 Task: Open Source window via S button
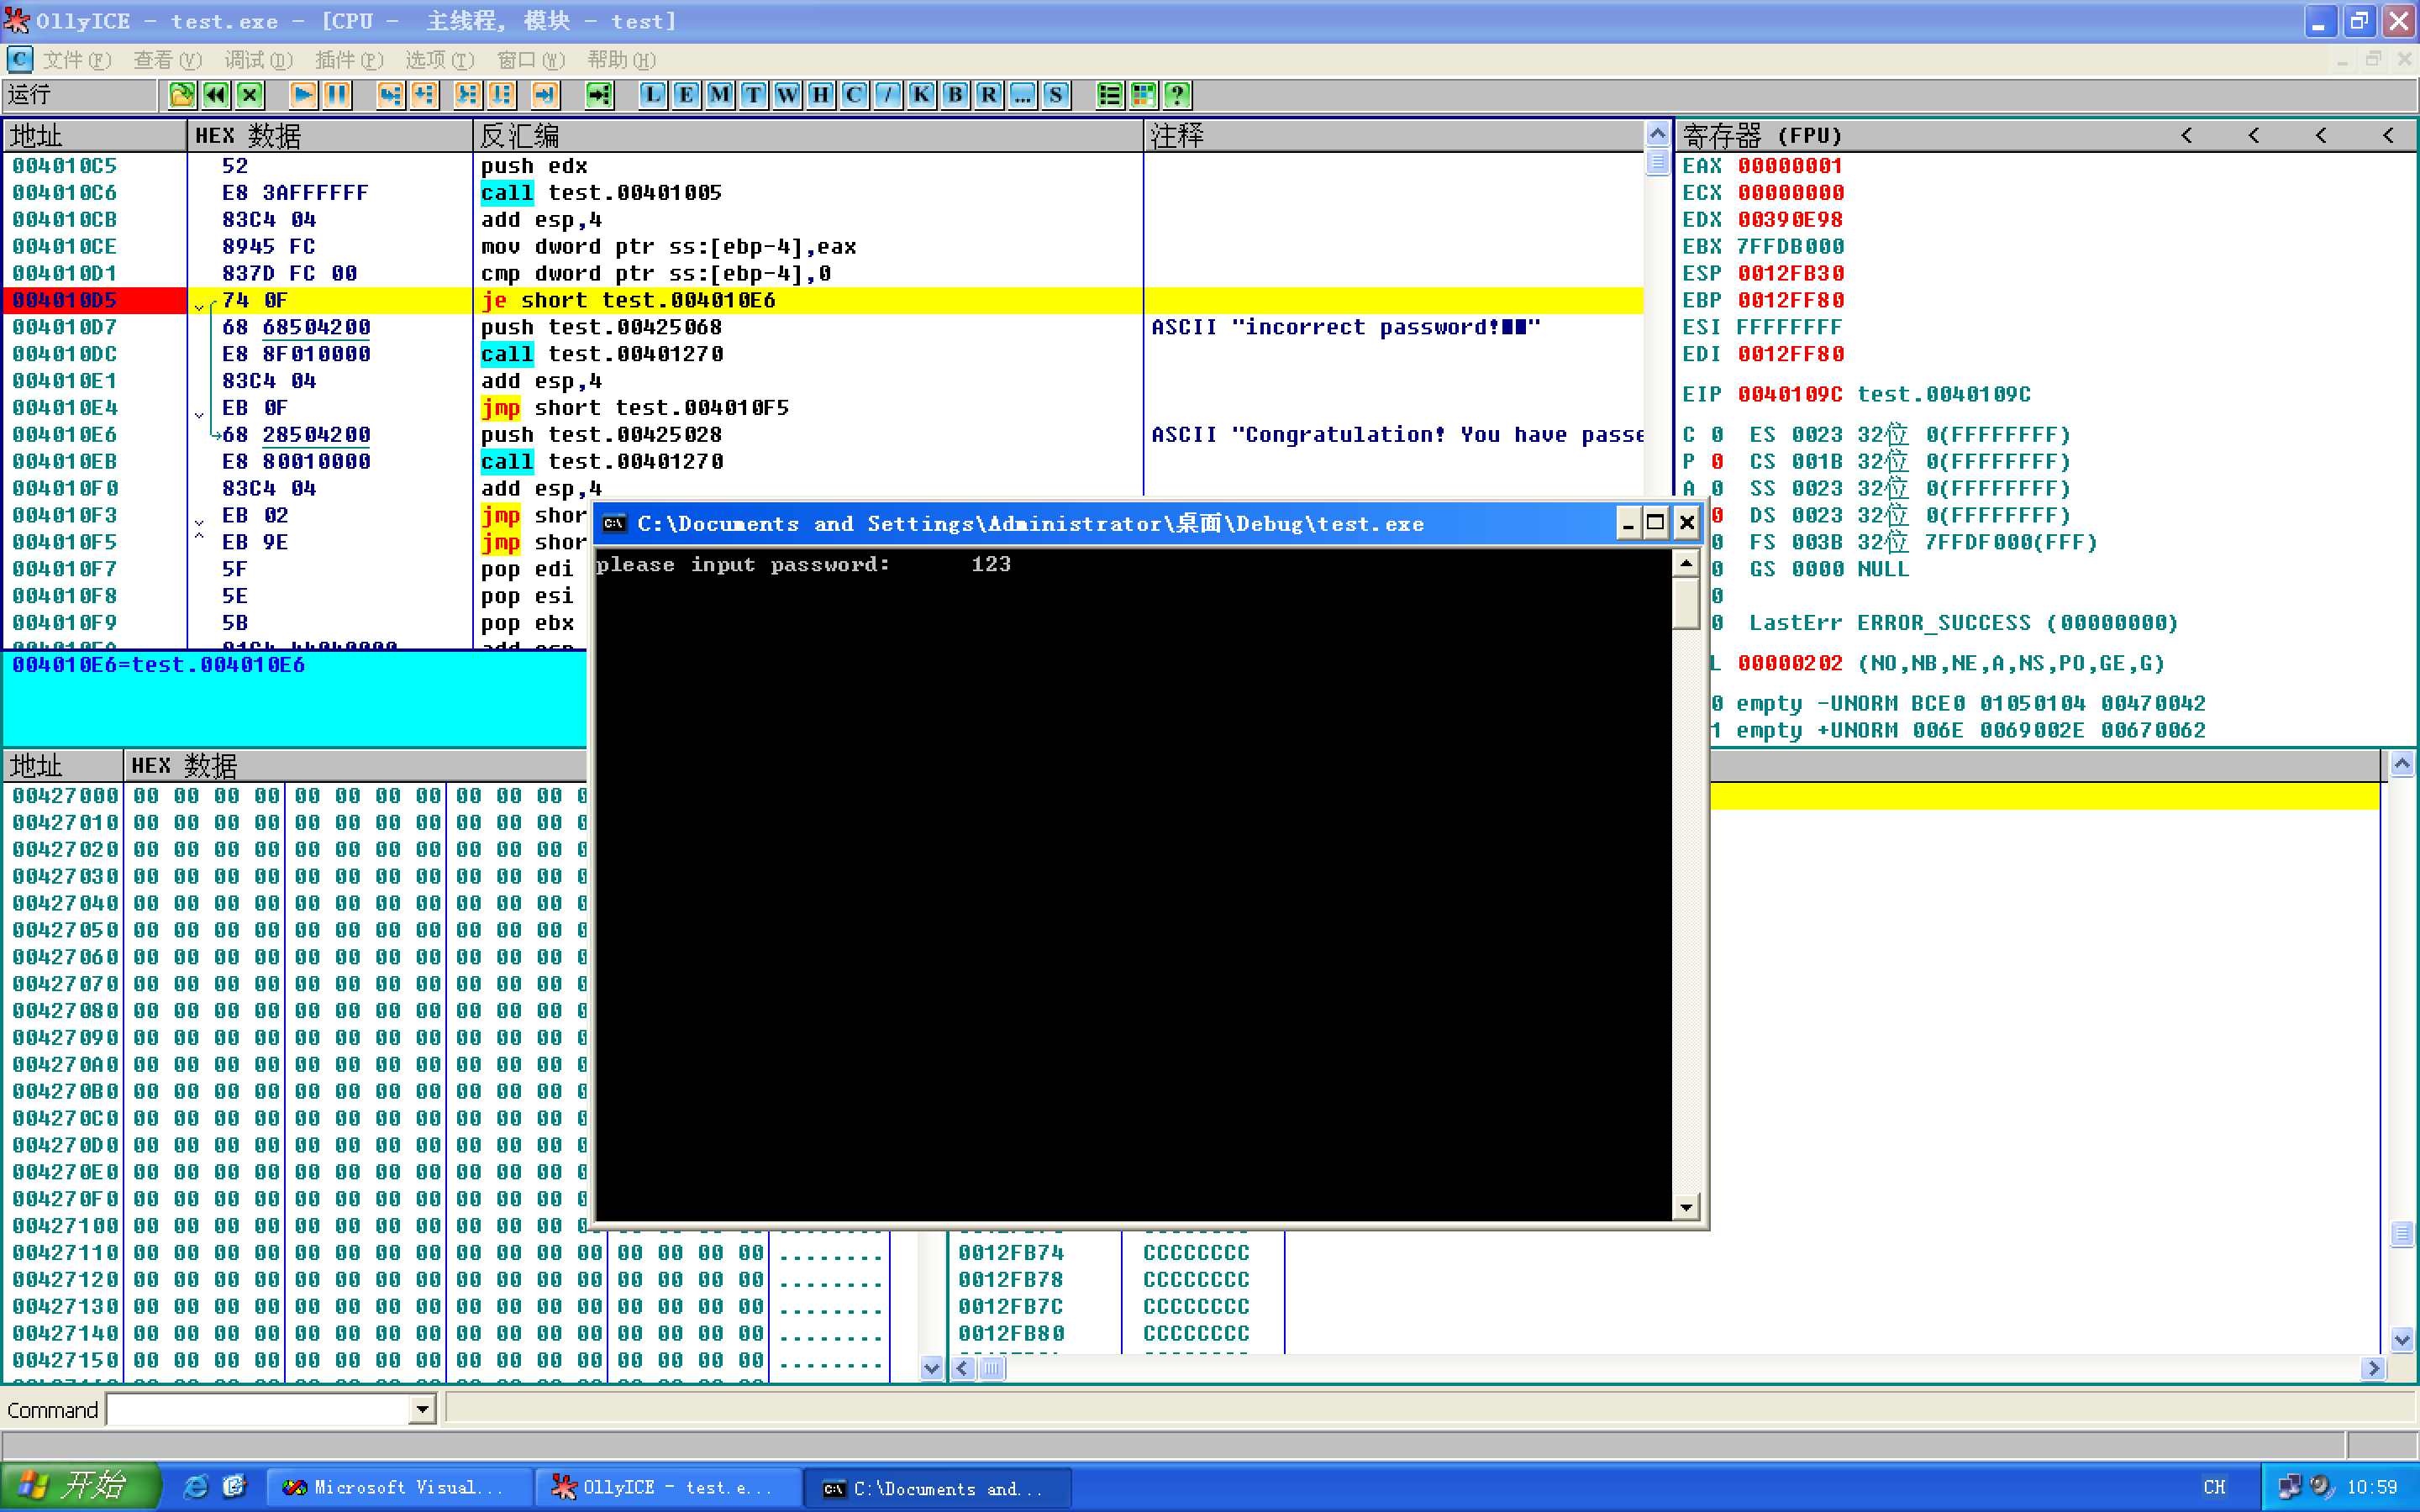click(1056, 95)
